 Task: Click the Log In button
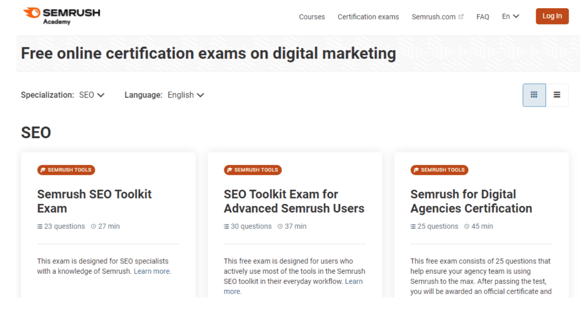click(x=552, y=16)
